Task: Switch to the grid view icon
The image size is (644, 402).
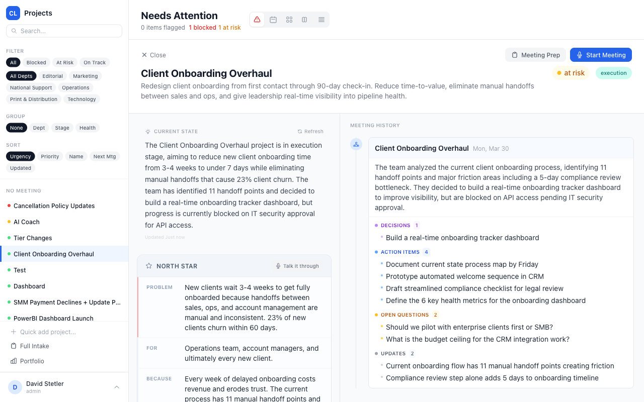Action: (x=289, y=20)
